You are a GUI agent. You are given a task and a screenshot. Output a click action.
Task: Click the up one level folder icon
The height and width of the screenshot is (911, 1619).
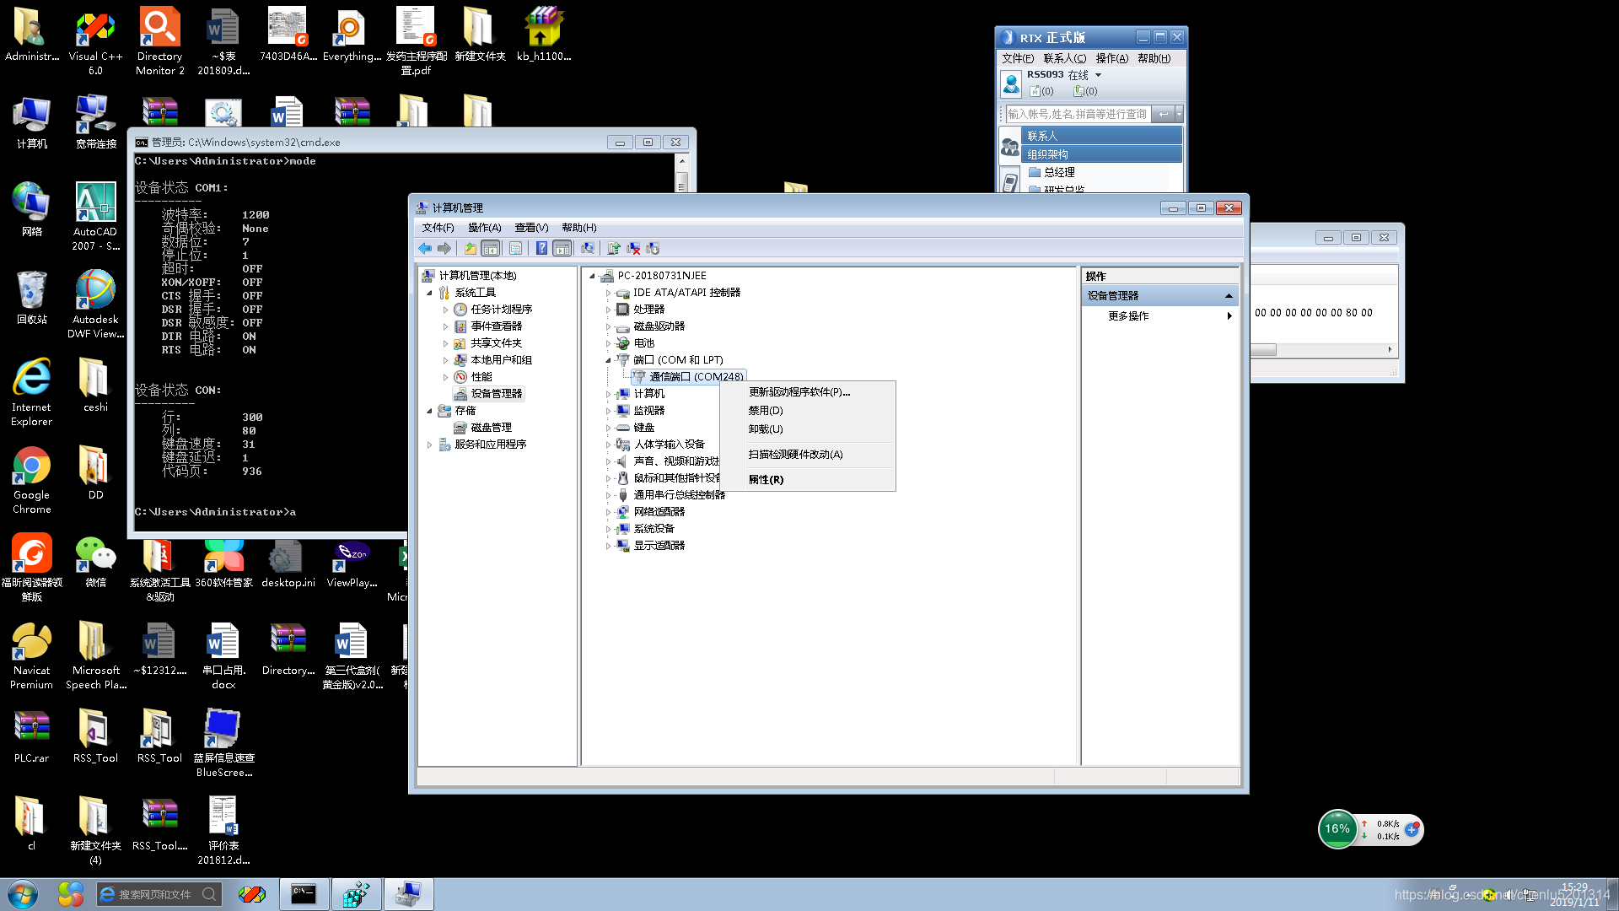point(471,248)
